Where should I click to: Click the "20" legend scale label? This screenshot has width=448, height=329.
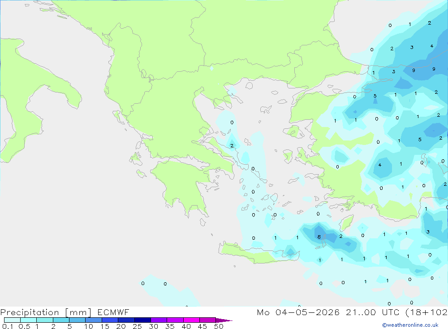coord(121,326)
